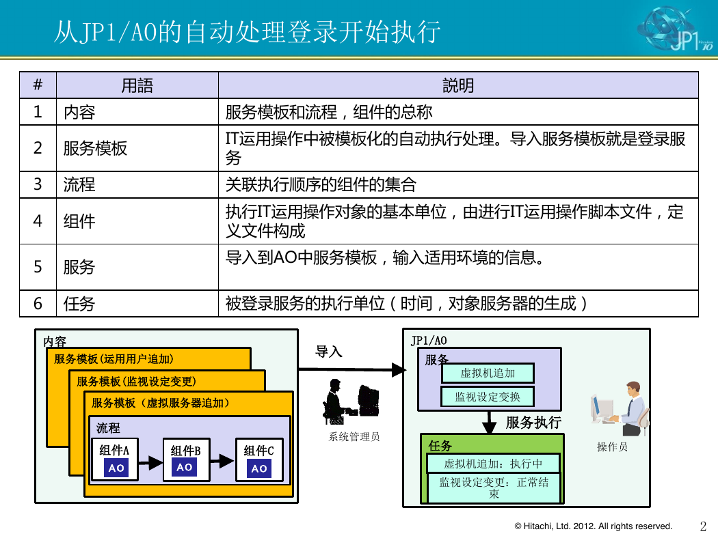The image size is (718, 538).
Task: Click description starting 执行IT运用操作对象
Action: 454,221
